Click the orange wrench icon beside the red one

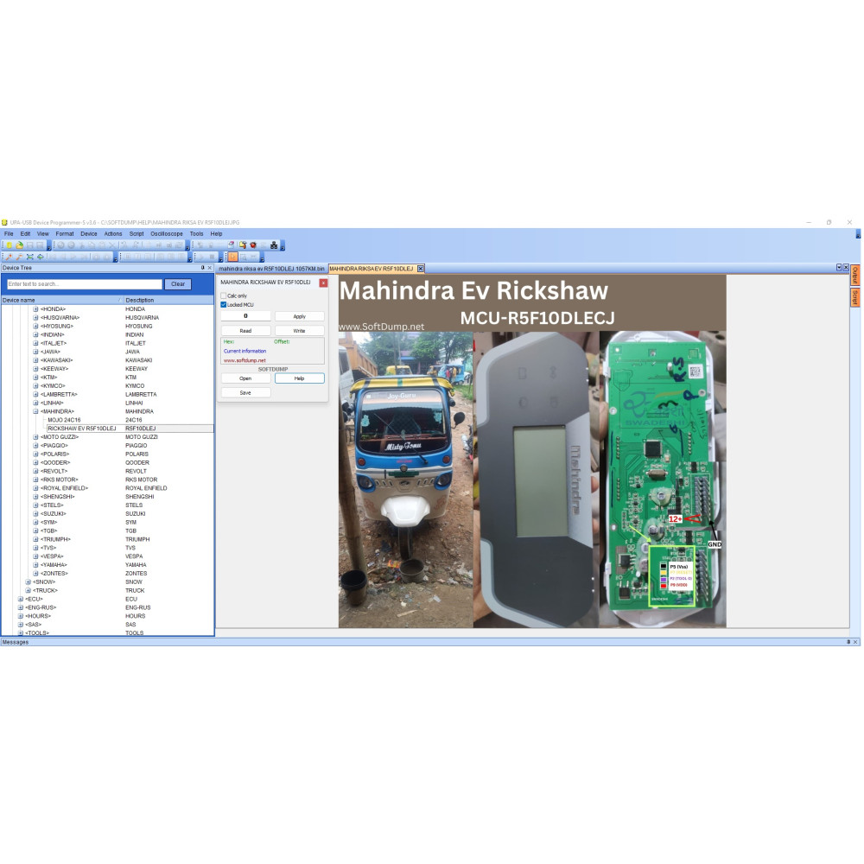tap(19, 257)
